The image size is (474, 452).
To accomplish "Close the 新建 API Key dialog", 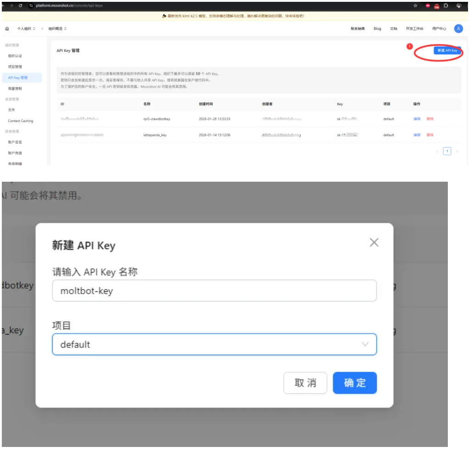I will [374, 242].
